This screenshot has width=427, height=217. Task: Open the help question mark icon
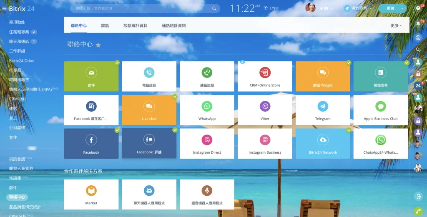418,8
